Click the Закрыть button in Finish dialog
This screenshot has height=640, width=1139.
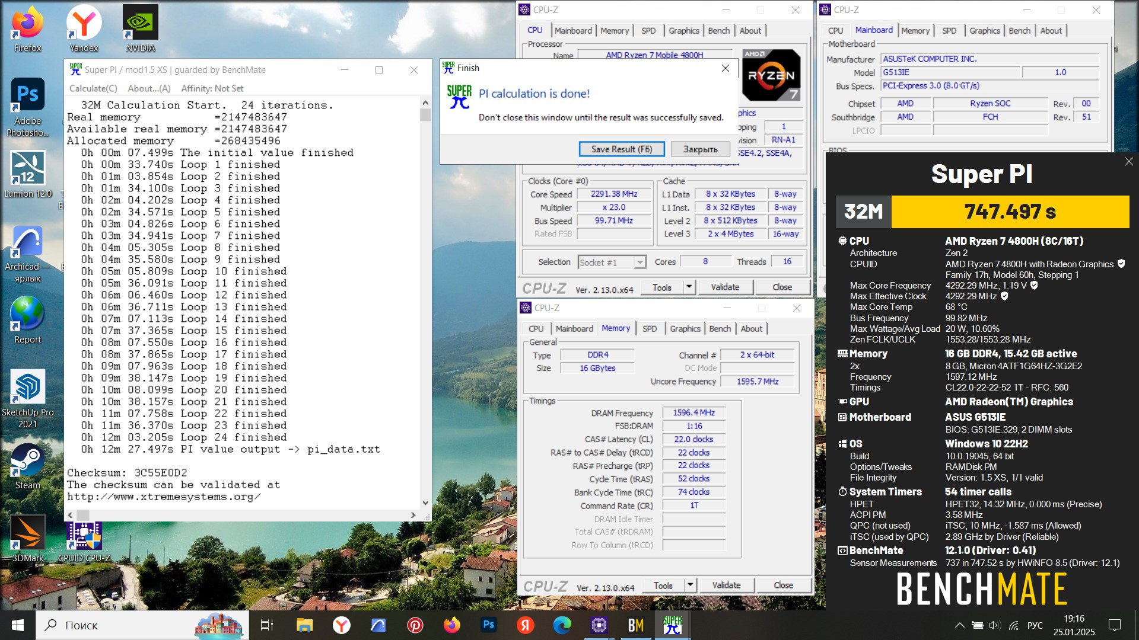point(700,149)
